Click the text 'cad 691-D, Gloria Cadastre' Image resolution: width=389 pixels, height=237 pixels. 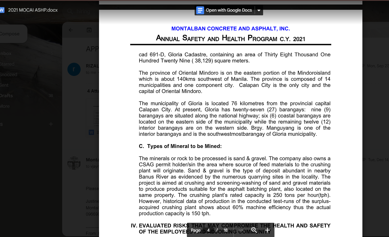tap(173, 55)
